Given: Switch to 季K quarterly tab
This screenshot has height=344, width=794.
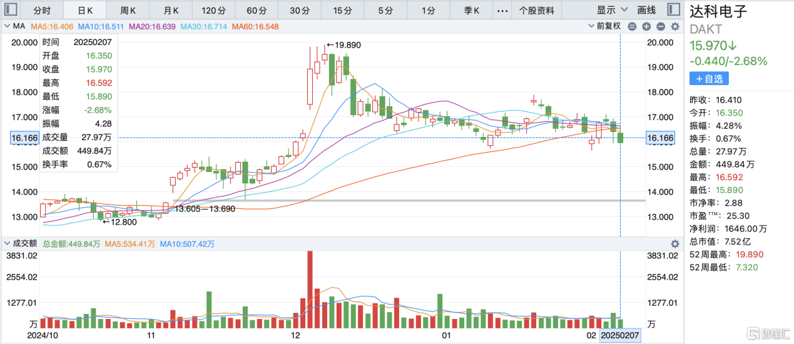Looking at the screenshot, I should (471, 10).
